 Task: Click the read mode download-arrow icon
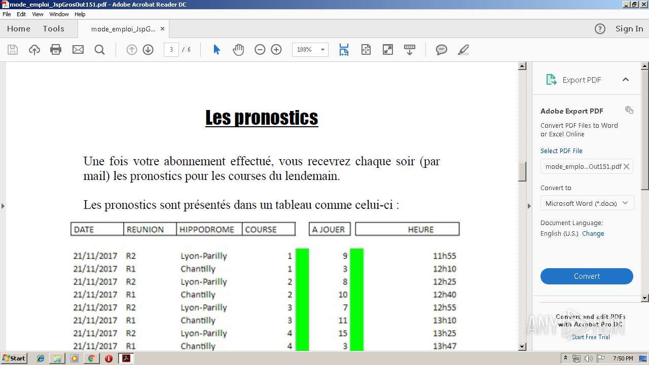tap(410, 50)
